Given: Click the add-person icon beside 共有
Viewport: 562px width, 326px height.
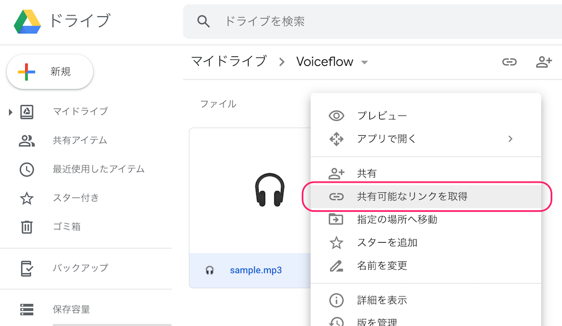Looking at the screenshot, I should 336,174.
